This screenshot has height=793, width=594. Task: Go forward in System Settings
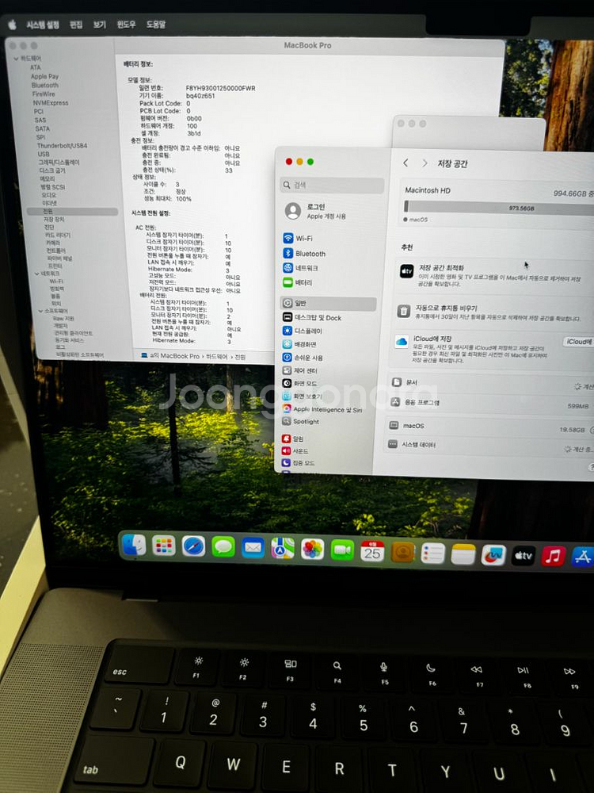click(425, 163)
